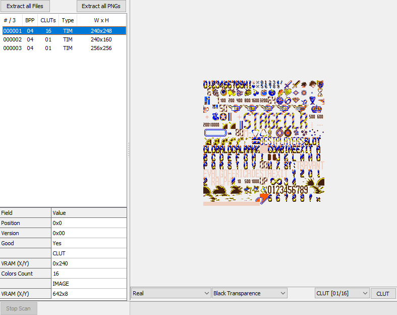Click the # / 3 column header

pyautogui.click(x=11, y=20)
